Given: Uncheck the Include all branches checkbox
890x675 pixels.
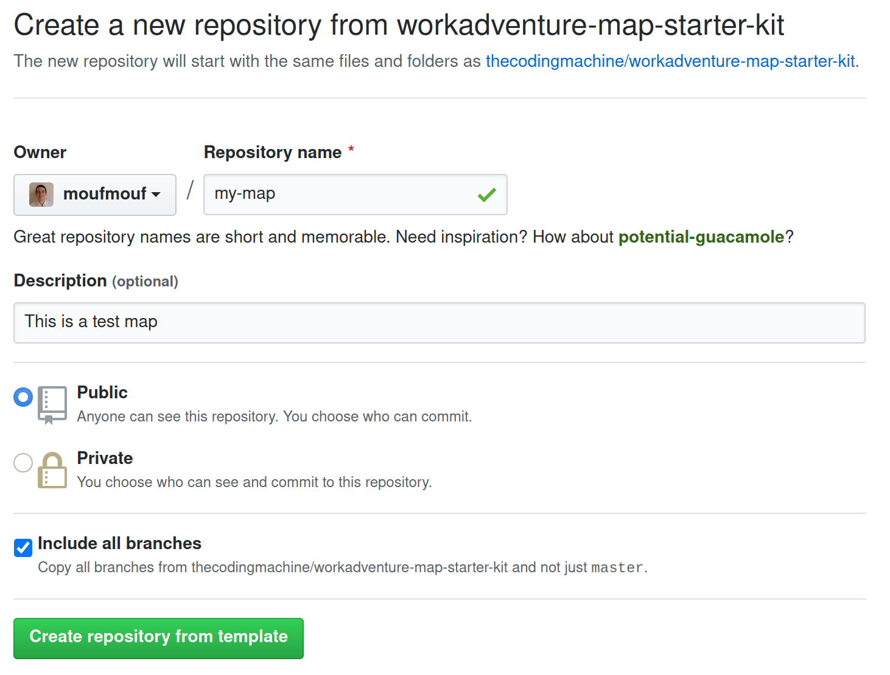Looking at the screenshot, I should [23, 548].
